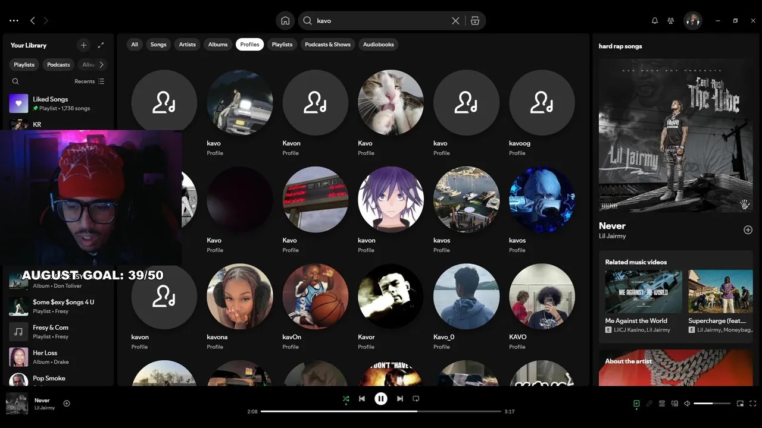Mute with the volume speaker icon
Image resolution: width=762 pixels, height=428 pixels.
click(687, 404)
